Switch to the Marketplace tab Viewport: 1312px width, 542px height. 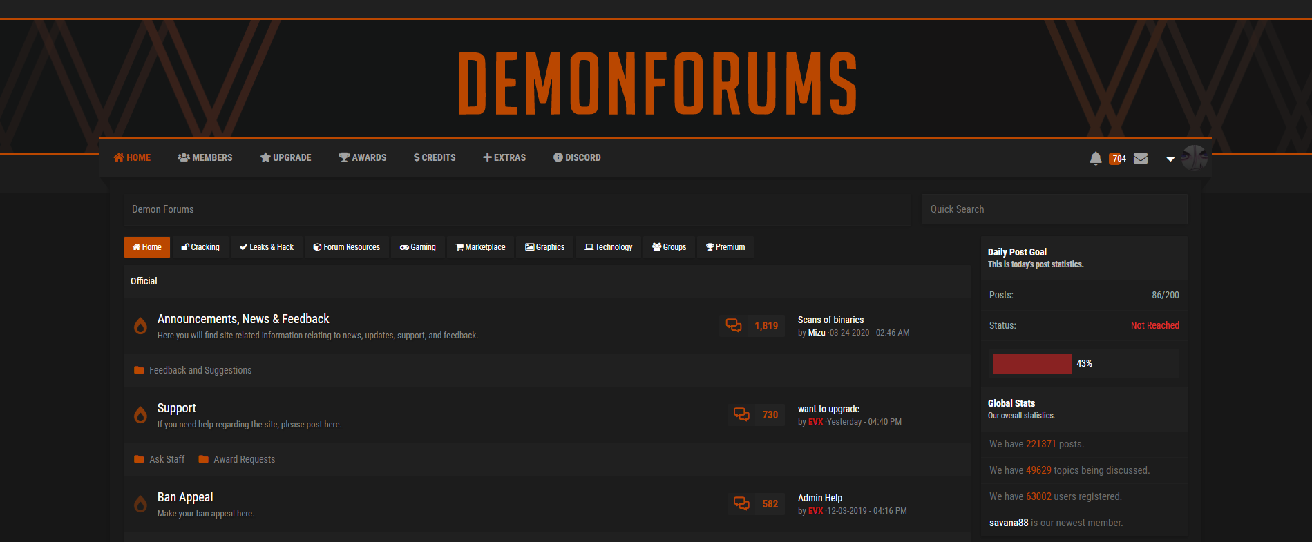point(481,247)
